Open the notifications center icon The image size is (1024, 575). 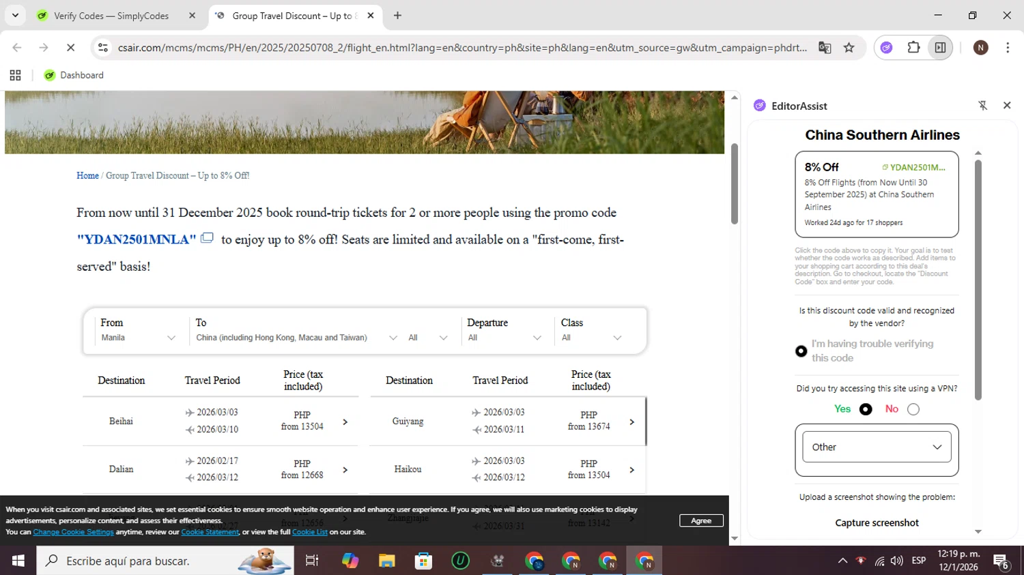click(1001, 561)
